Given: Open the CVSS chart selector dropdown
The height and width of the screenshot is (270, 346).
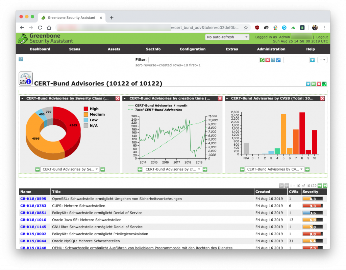Looking at the screenshot, I should click(275, 169).
